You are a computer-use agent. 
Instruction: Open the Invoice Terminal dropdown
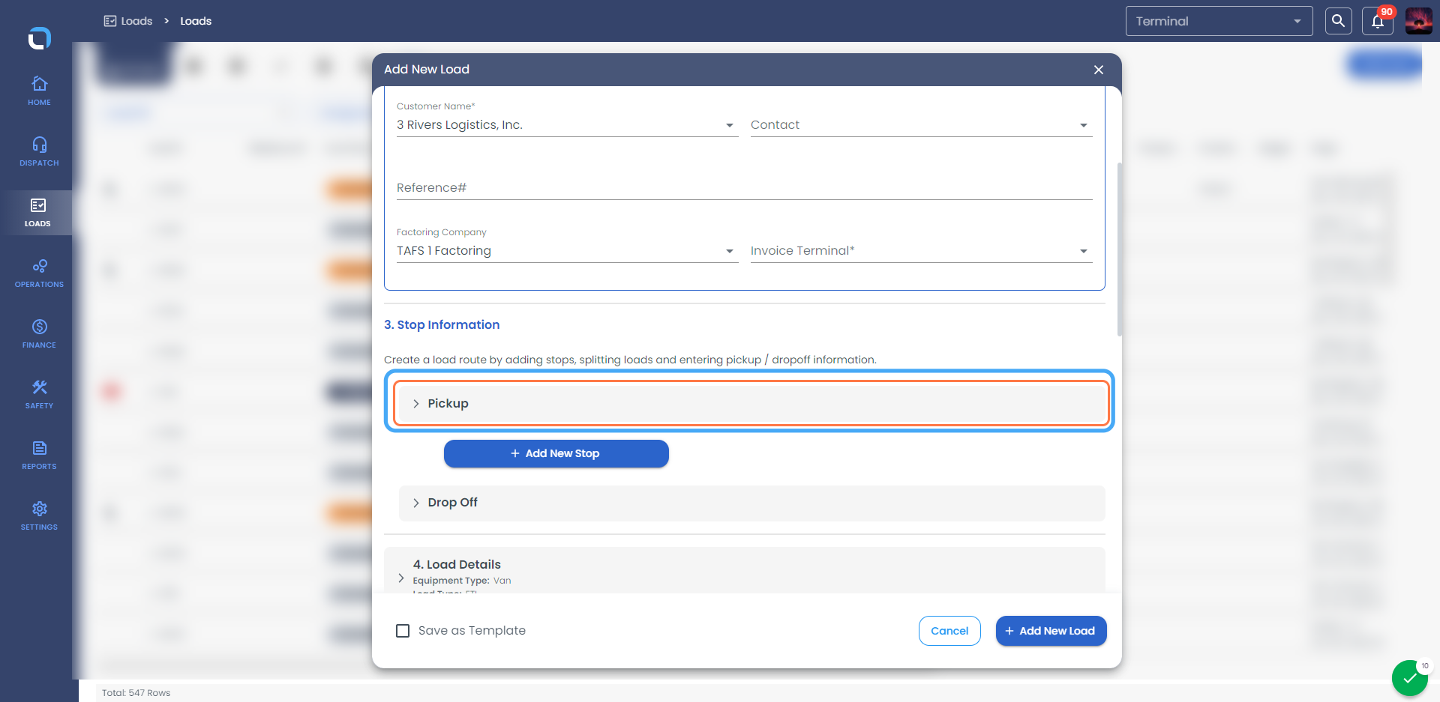coord(921,251)
